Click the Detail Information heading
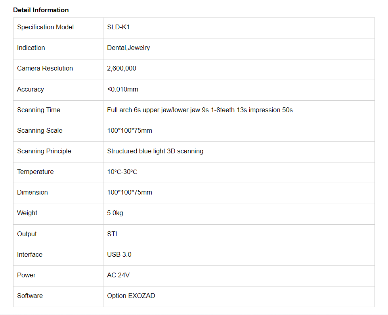 tap(41, 10)
